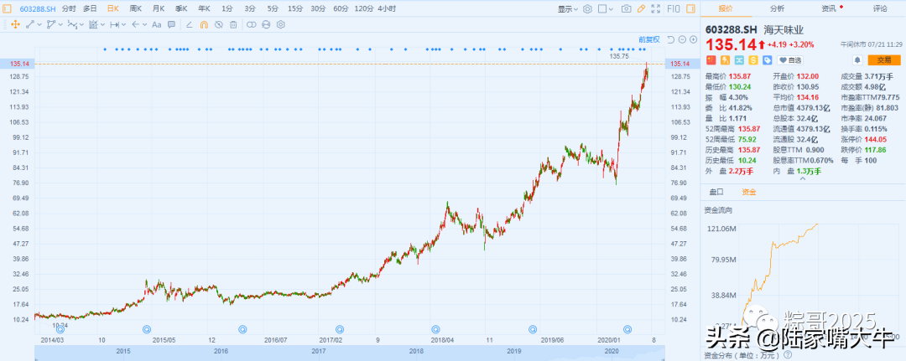Select the 资金 capital flow section
This screenshot has width=906, height=361.
point(749,192)
